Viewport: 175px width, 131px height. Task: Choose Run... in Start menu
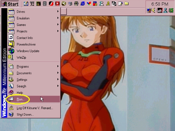click(x=34, y=99)
